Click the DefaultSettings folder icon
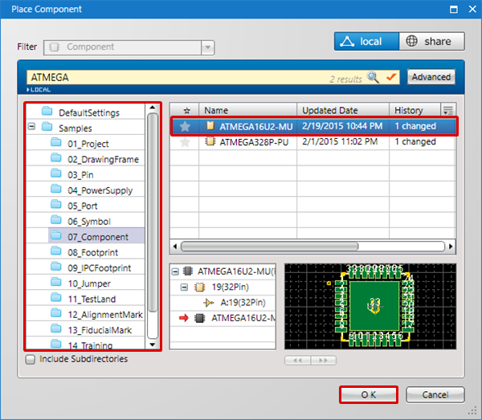The image size is (482, 420). coord(47,111)
